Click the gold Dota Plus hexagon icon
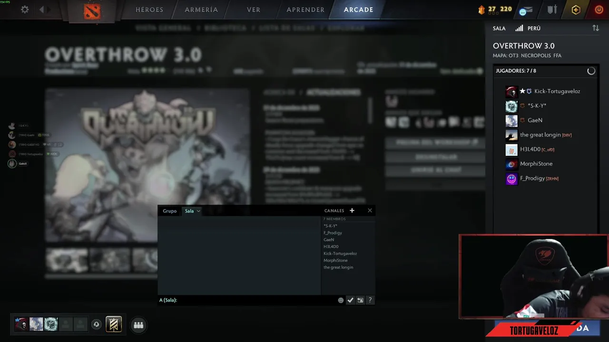The image size is (609, 342). coord(576,10)
